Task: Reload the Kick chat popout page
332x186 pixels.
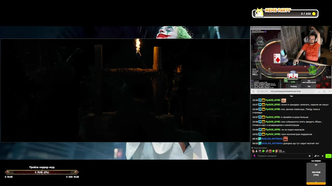Action: [x=253, y=91]
